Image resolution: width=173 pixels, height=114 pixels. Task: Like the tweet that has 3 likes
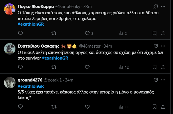click(88, 33)
